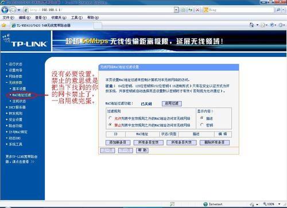Viewport: 287px width, 208px height.
Task: Open MAC地址过滤 under 无线参数
Action: pyautogui.click(x=22, y=95)
